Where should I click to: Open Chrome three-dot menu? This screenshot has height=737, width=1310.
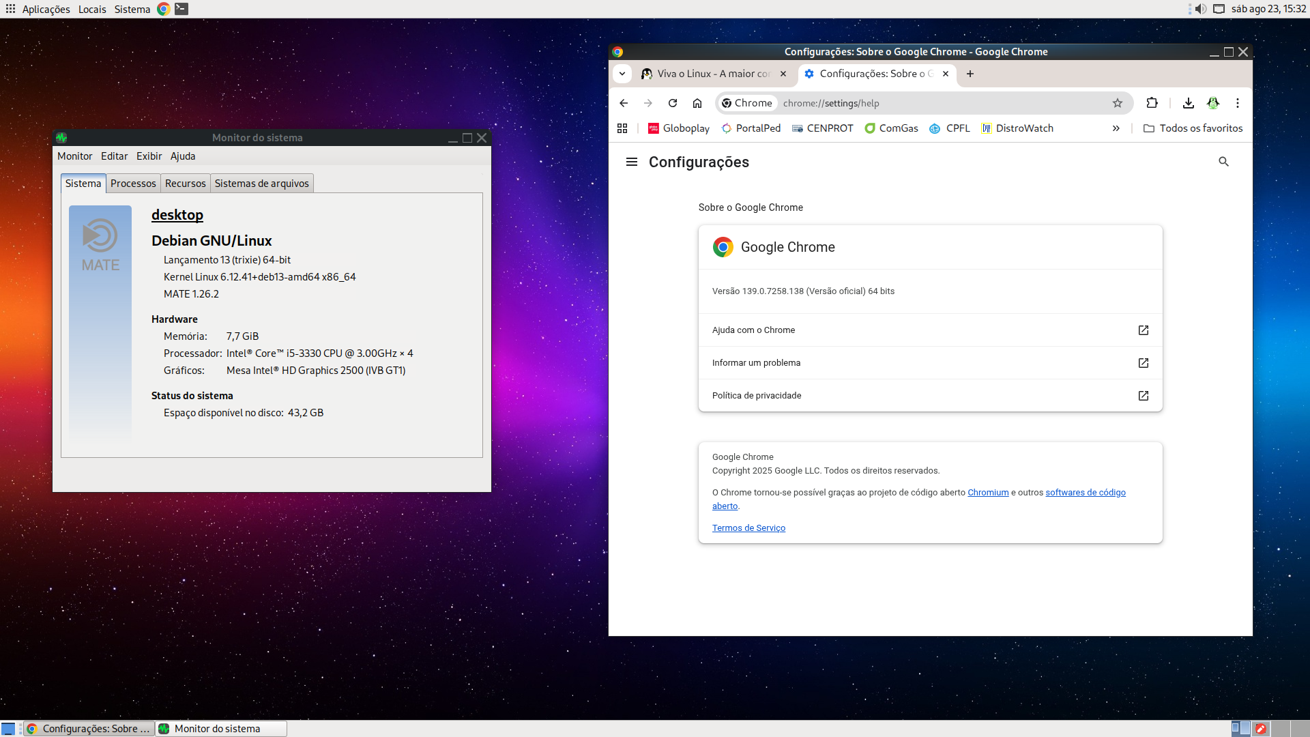(x=1238, y=103)
